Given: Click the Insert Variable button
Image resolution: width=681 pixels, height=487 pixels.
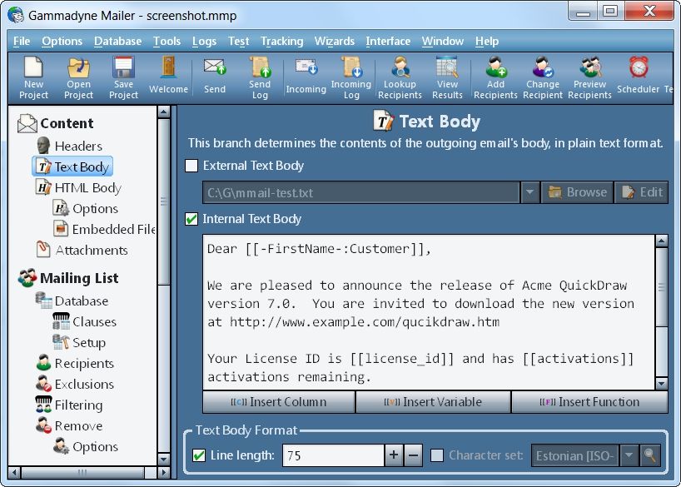Looking at the screenshot, I should tap(433, 402).
